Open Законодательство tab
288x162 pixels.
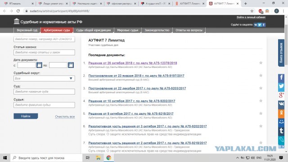157,30
